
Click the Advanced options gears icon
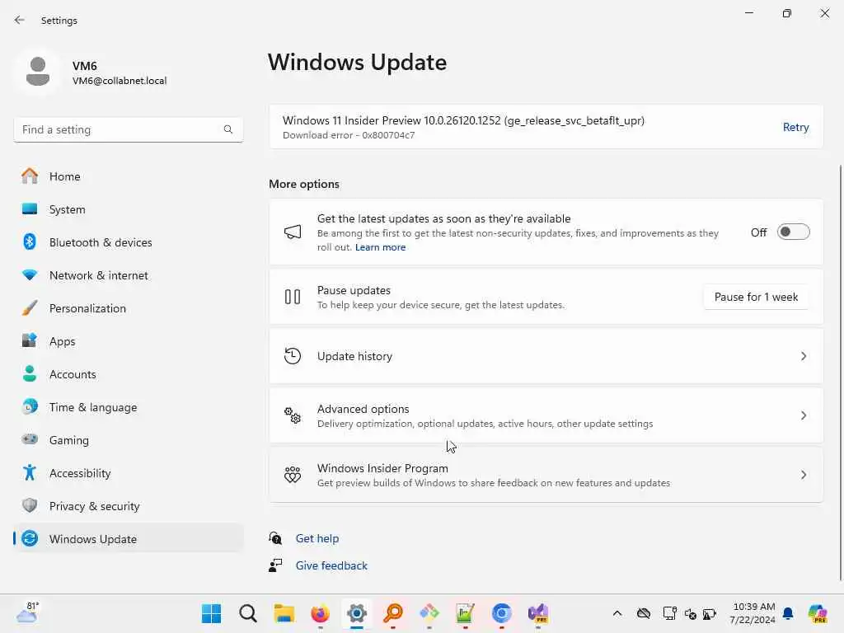(x=293, y=415)
